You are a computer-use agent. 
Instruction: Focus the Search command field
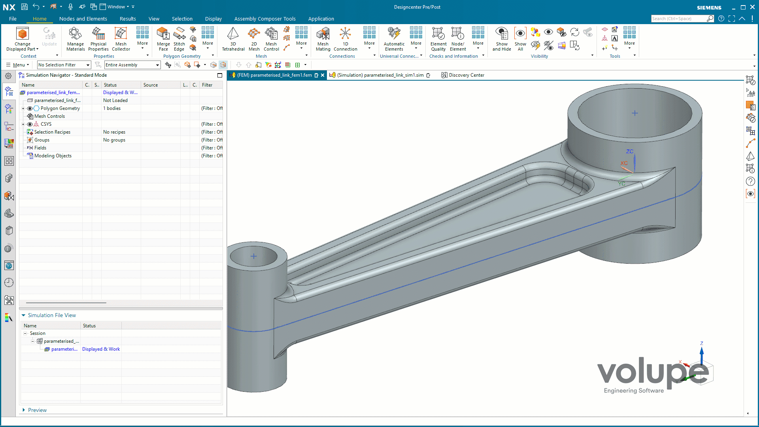click(x=678, y=19)
